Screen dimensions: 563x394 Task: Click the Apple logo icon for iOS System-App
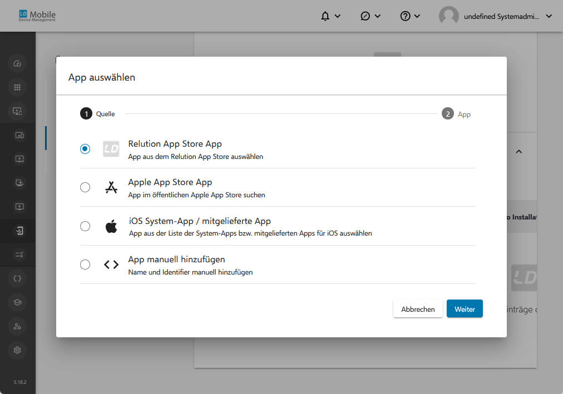(111, 226)
